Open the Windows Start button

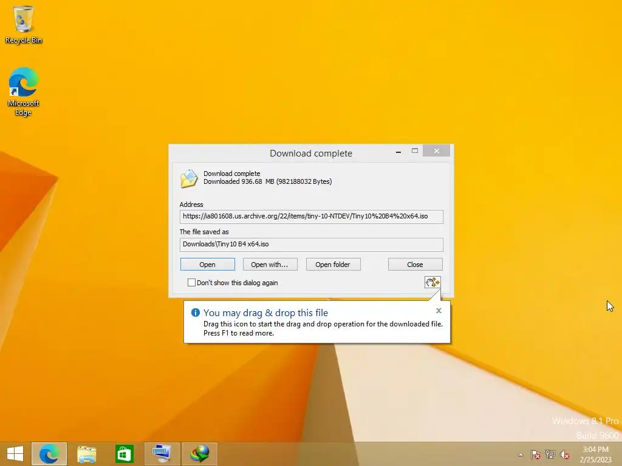coord(15,454)
